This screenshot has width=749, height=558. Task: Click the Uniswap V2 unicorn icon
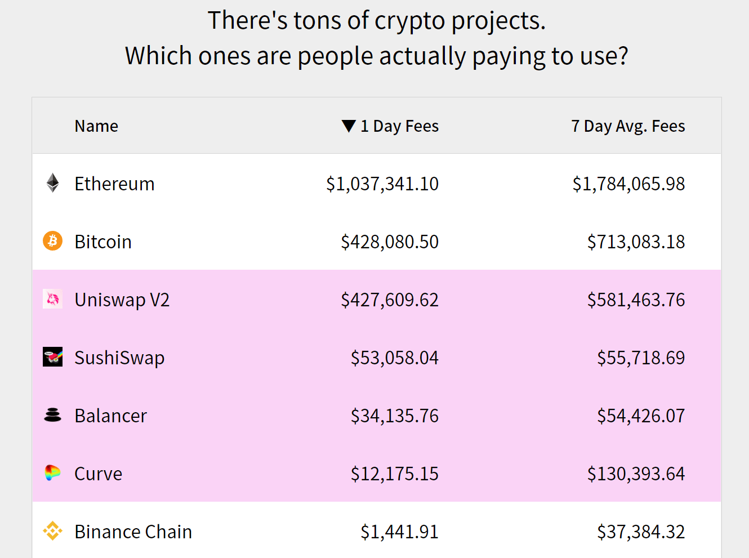(x=52, y=299)
